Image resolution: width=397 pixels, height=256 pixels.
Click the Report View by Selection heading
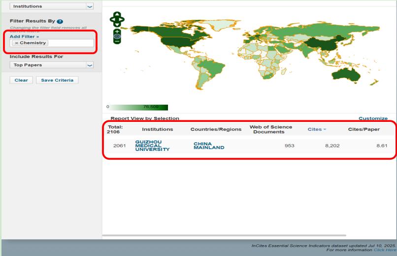145,118
